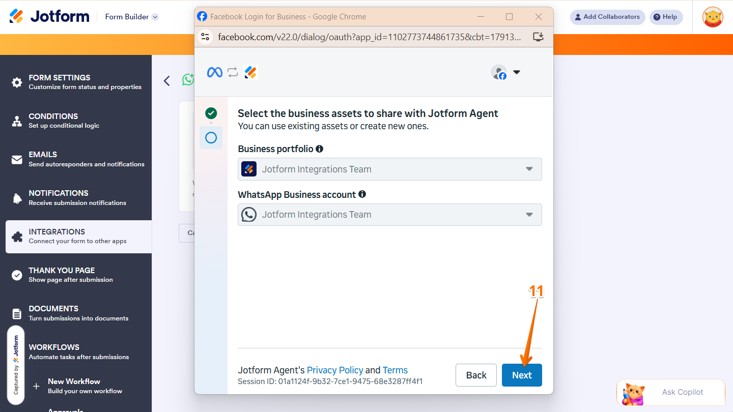
Task: Open Emails in sidebar
Action: (x=78, y=159)
